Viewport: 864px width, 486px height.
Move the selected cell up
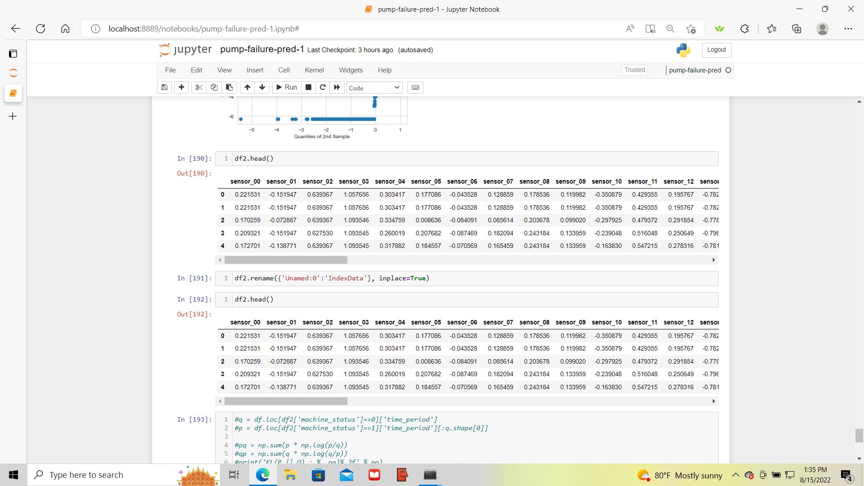(247, 87)
